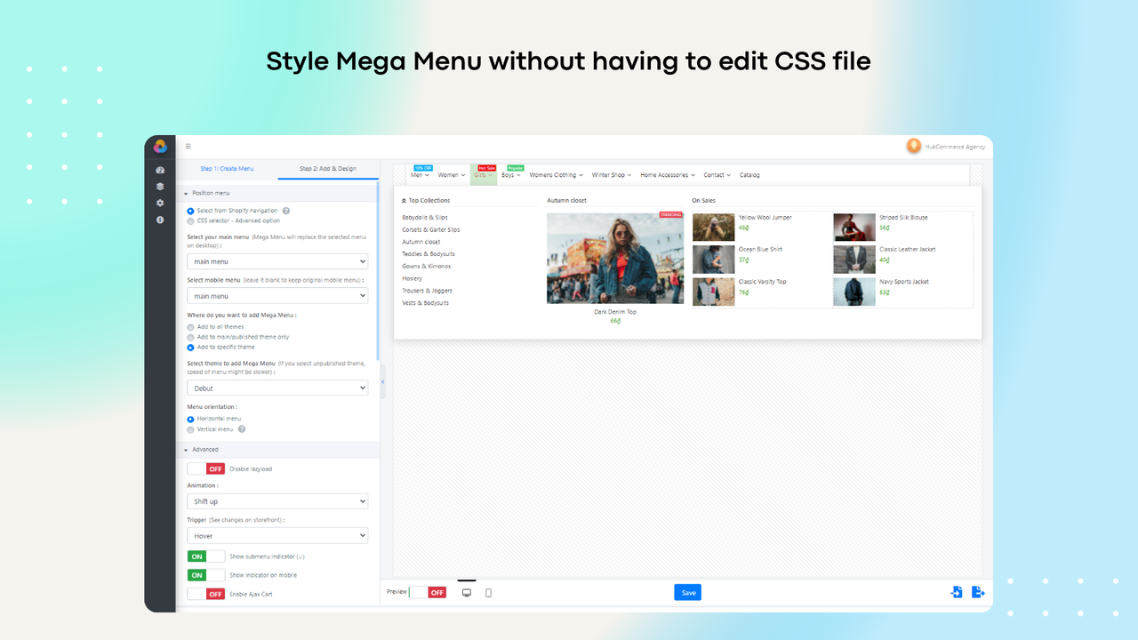Open the Trigger dropdown showing Hover

click(277, 535)
